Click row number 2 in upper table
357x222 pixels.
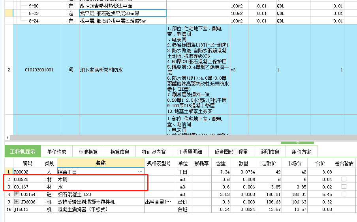[9, 70]
